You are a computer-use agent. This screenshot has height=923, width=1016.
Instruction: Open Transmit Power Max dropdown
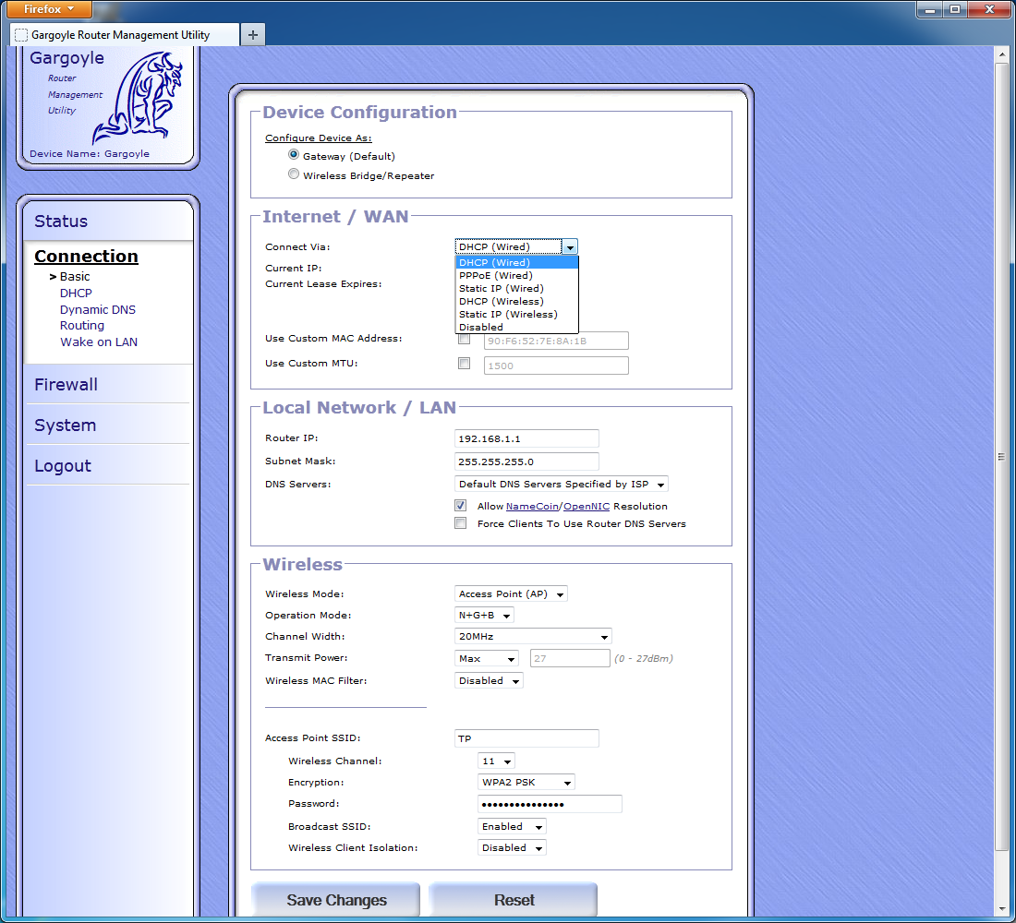coord(486,659)
